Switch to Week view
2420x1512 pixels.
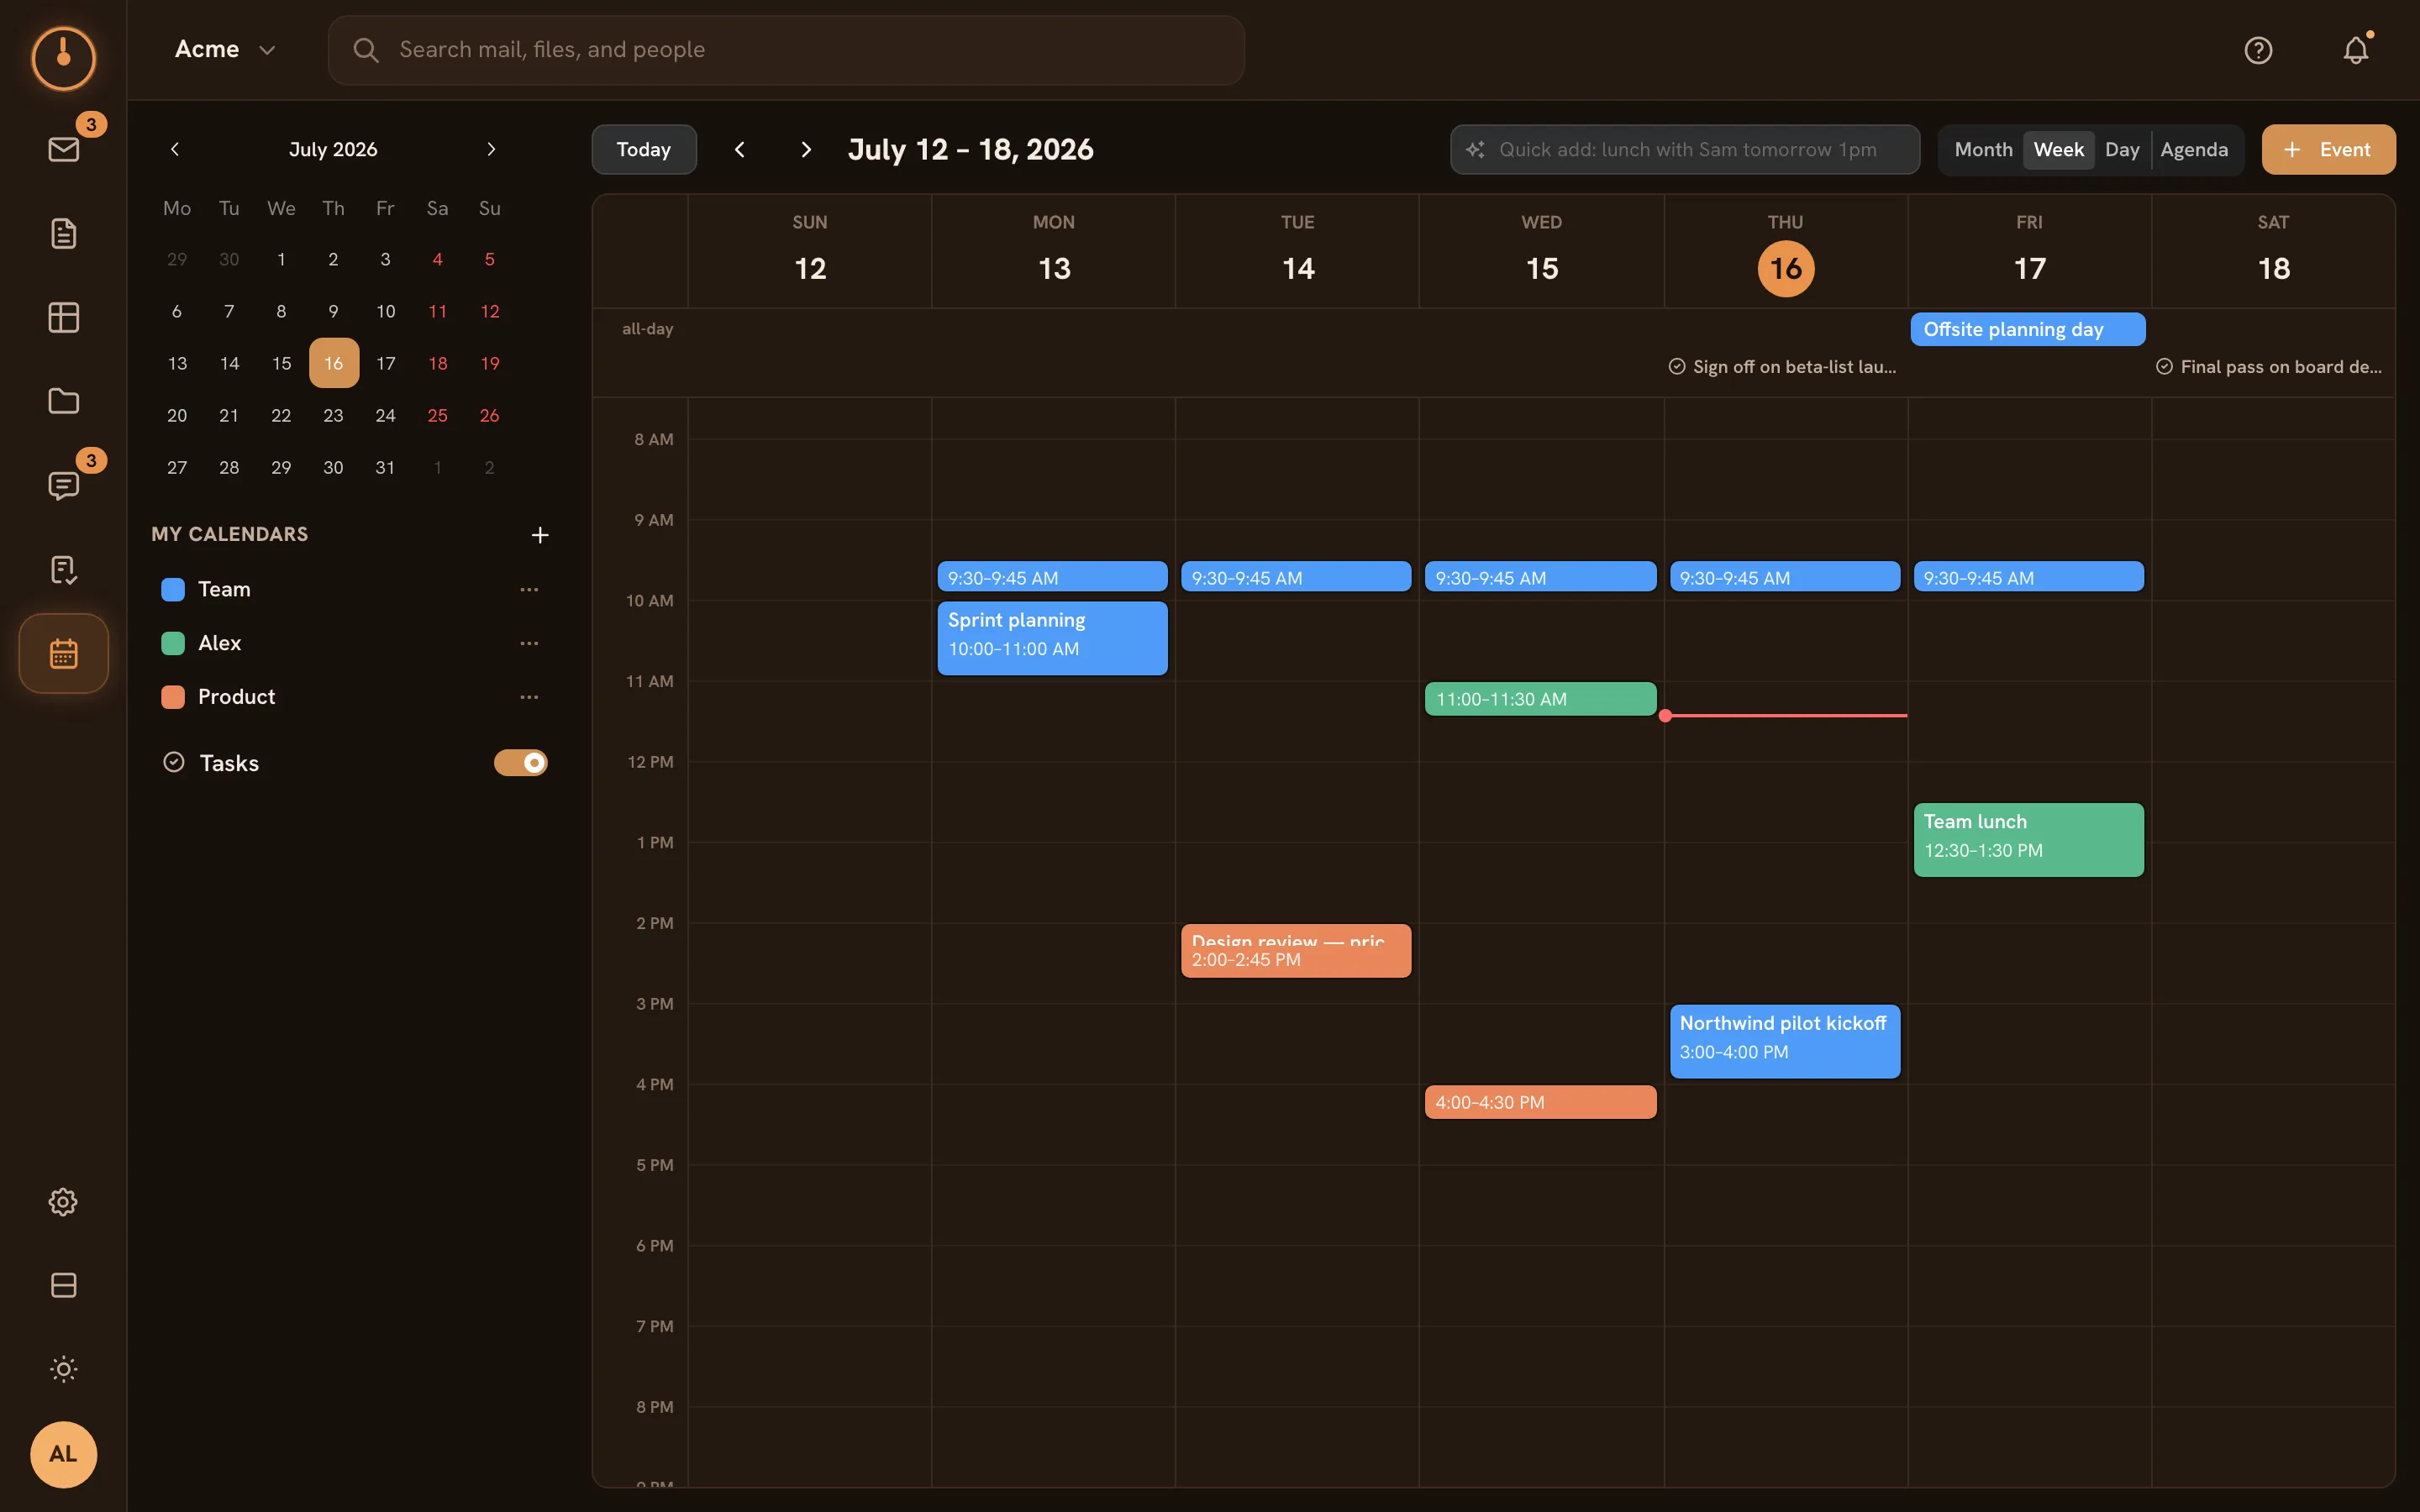pyautogui.click(x=2058, y=150)
